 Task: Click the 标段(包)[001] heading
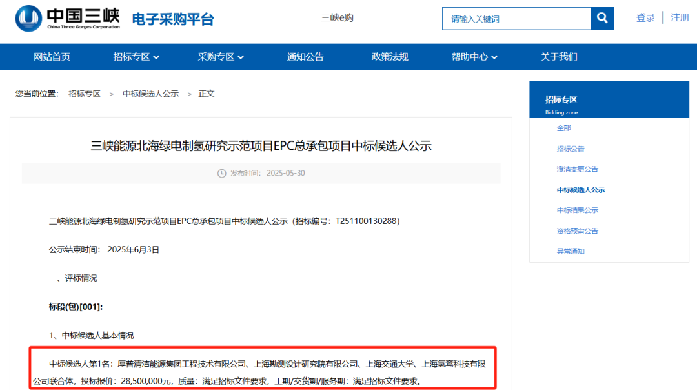click(76, 307)
